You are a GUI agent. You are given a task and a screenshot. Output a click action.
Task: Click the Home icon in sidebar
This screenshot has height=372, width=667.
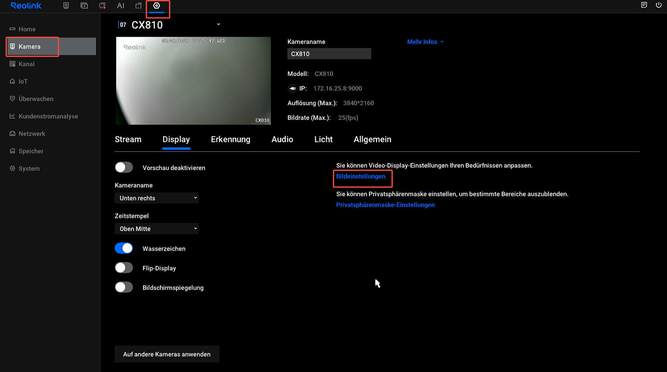click(12, 29)
